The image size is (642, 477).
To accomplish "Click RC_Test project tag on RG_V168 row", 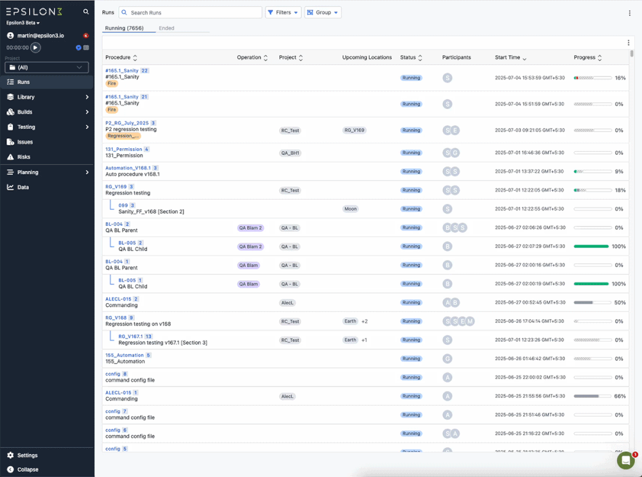I will pyautogui.click(x=290, y=322).
